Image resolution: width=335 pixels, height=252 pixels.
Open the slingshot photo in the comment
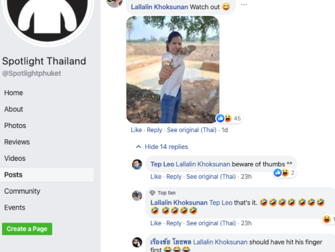[x=173, y=70]
